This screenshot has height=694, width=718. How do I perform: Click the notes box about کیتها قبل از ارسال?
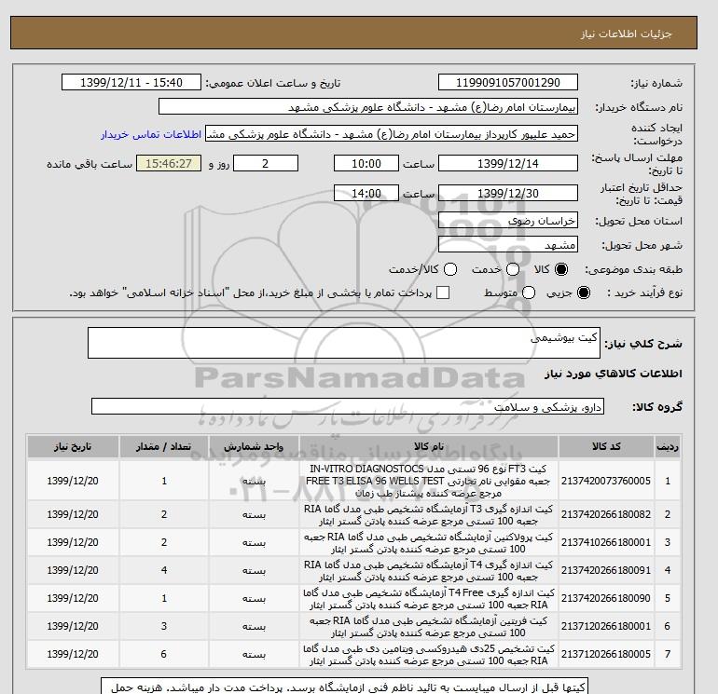[344, 687]
